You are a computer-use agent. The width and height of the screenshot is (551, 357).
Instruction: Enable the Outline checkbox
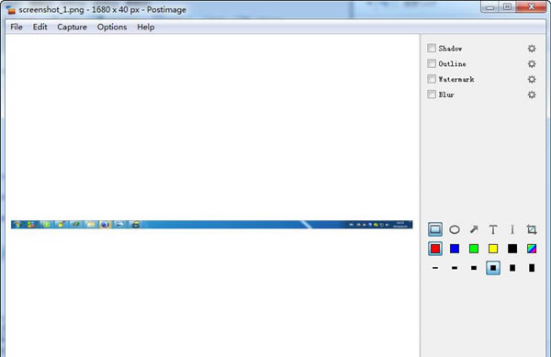(x=432, y=63)
